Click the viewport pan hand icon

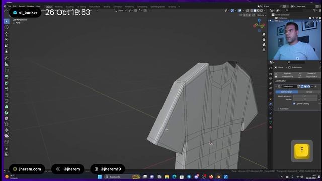pos(264,39)
